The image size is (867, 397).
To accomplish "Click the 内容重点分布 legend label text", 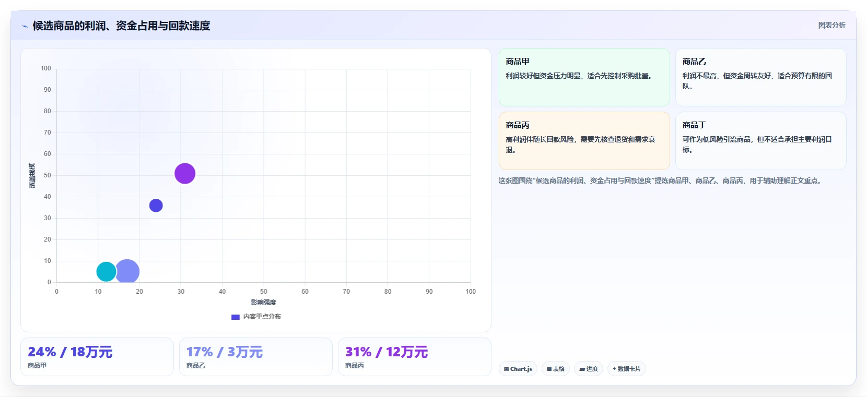I will 262,317.
